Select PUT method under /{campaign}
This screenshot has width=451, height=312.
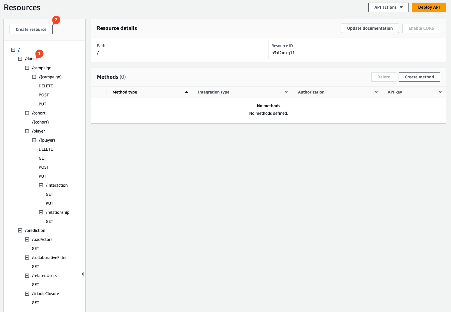click(x=42, y=104)
